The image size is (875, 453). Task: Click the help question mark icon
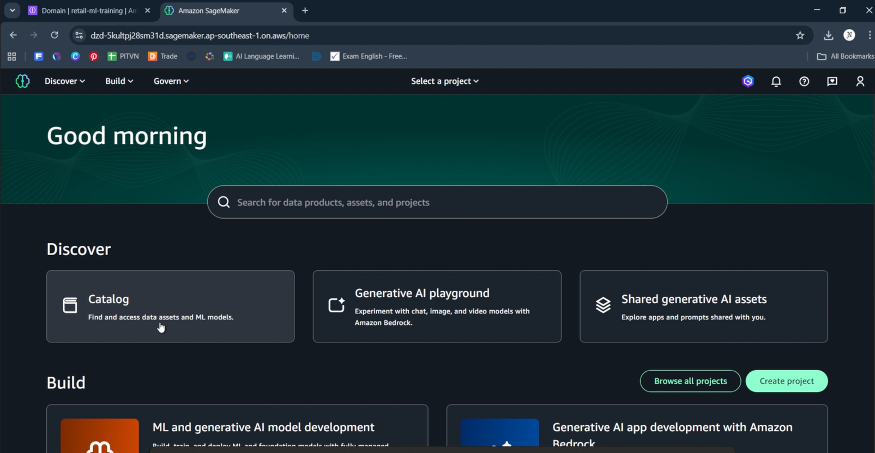point(804,81)
